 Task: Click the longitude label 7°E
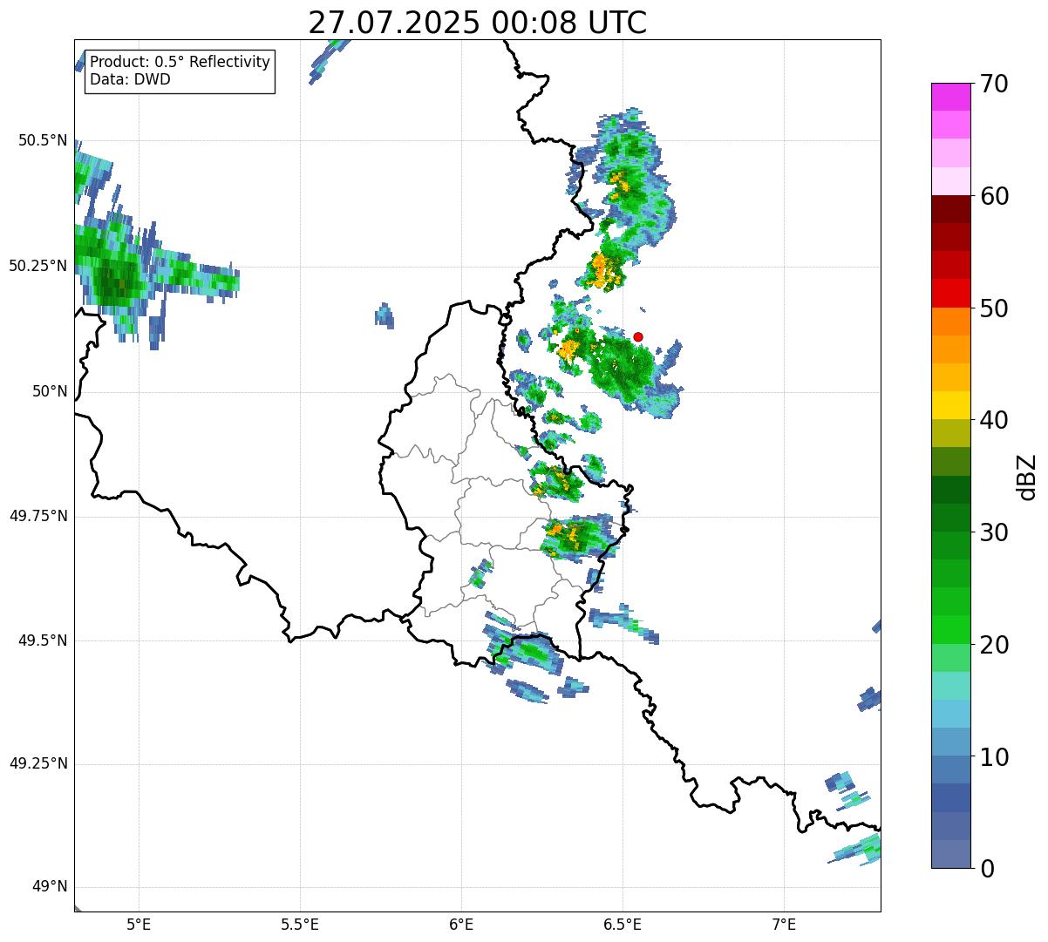(x=784, y=924)
